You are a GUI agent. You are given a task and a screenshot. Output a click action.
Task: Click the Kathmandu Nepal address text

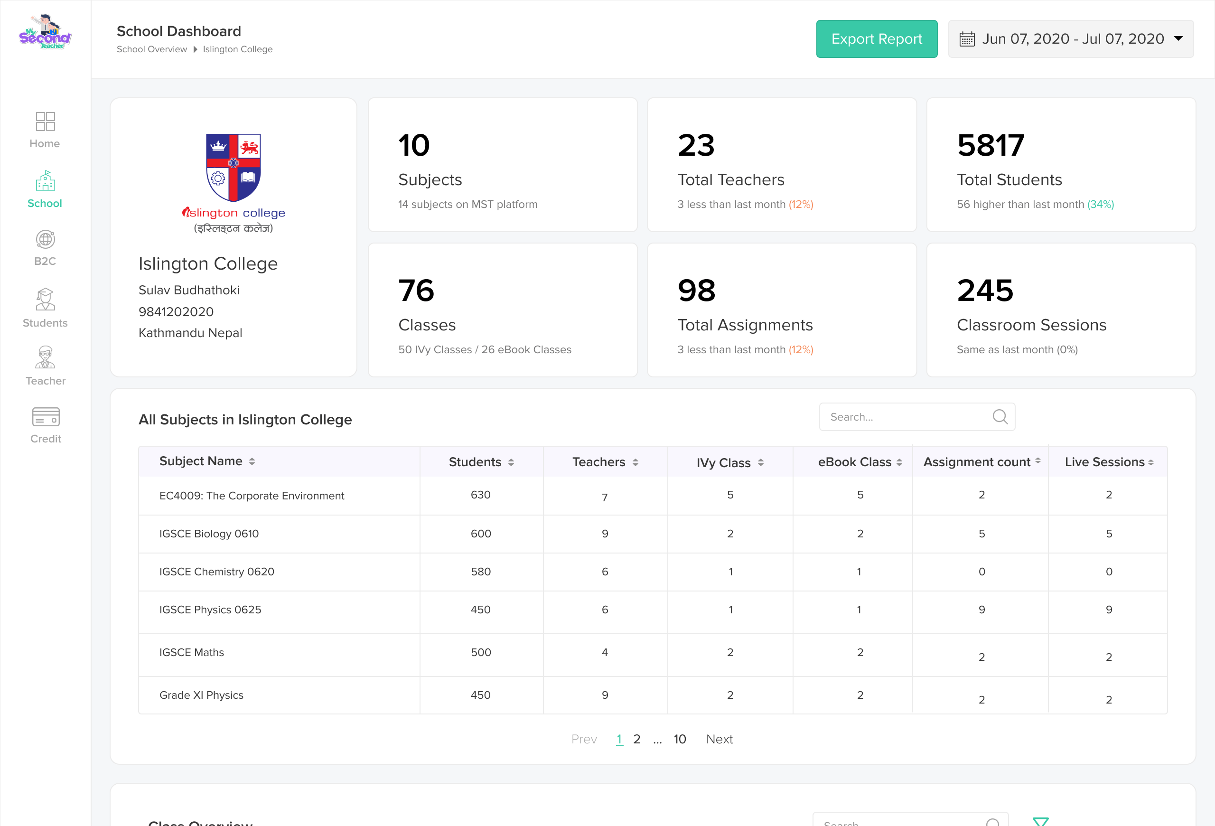190,333
